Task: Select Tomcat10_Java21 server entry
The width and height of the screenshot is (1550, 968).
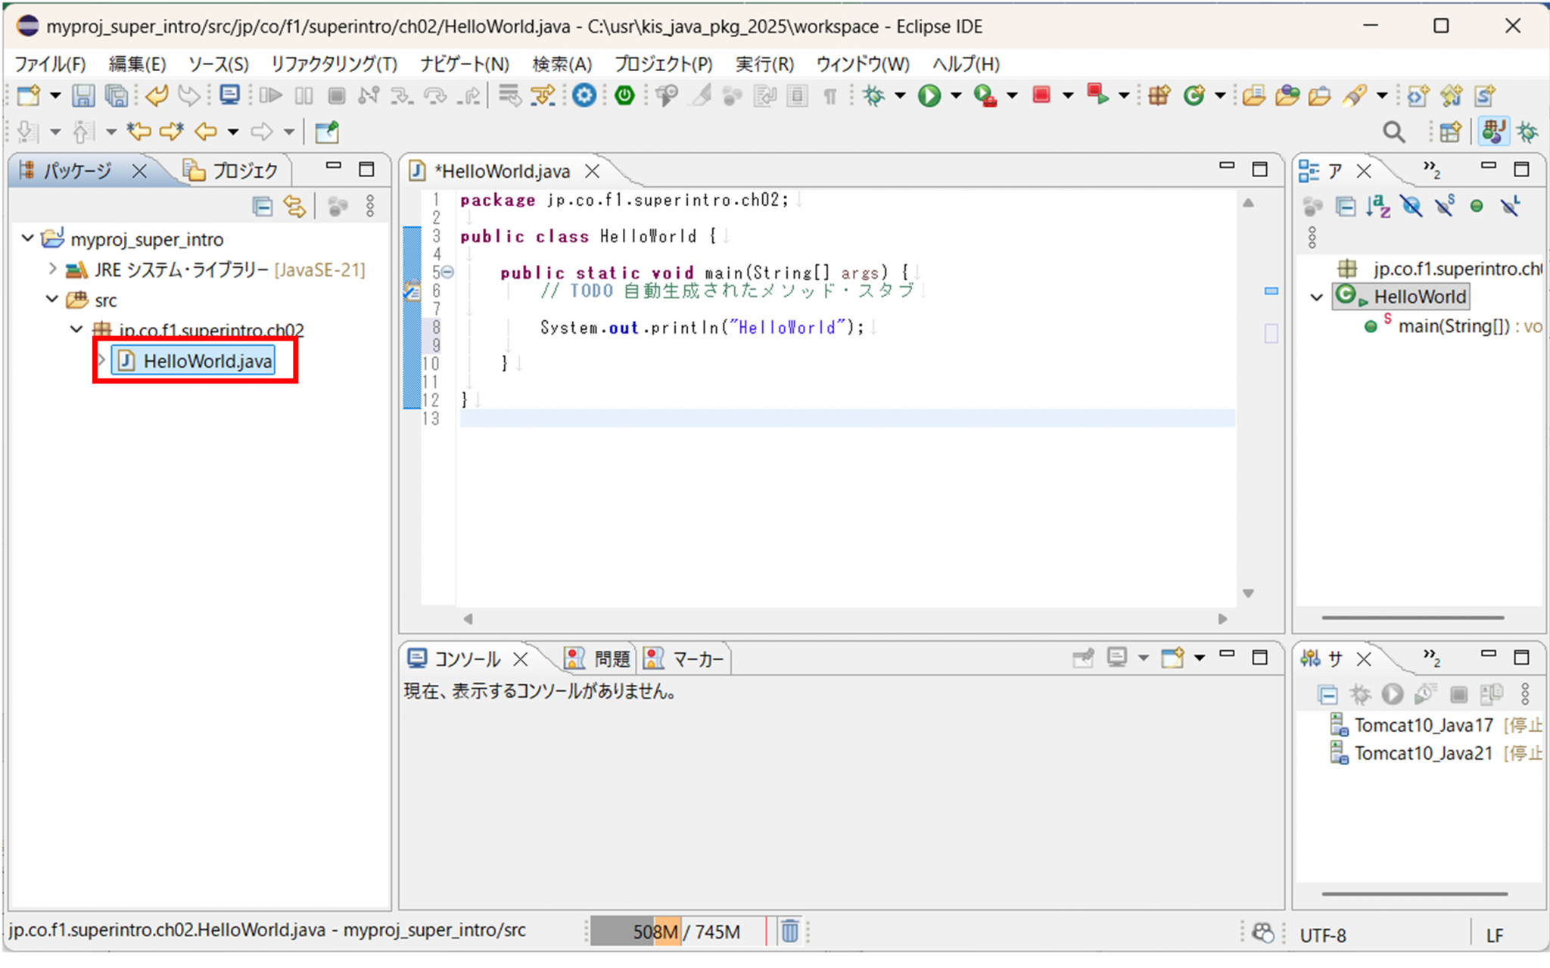Action: (1423, 753)
